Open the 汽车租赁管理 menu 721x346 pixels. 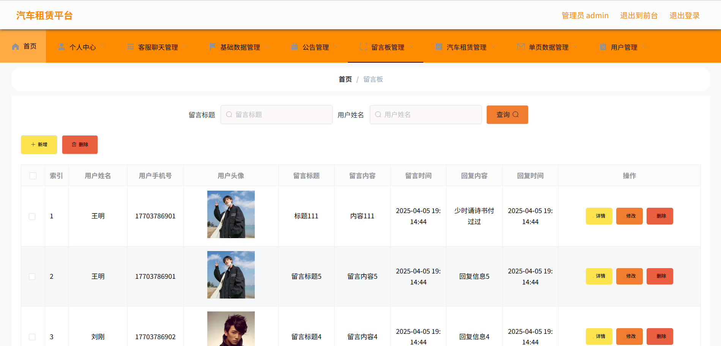(466, 47)
